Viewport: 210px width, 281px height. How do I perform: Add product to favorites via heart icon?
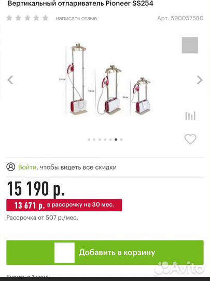point(190,139)
